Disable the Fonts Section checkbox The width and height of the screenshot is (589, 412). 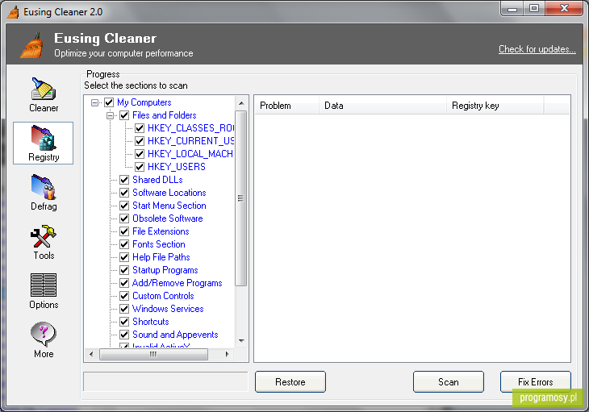tap(124, 244)
